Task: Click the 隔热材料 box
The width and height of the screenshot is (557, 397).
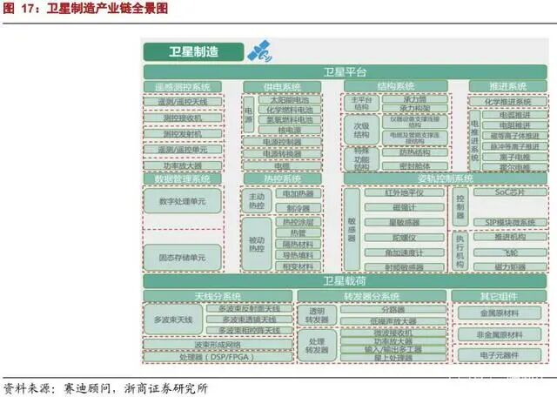Action: pos(299,244)
